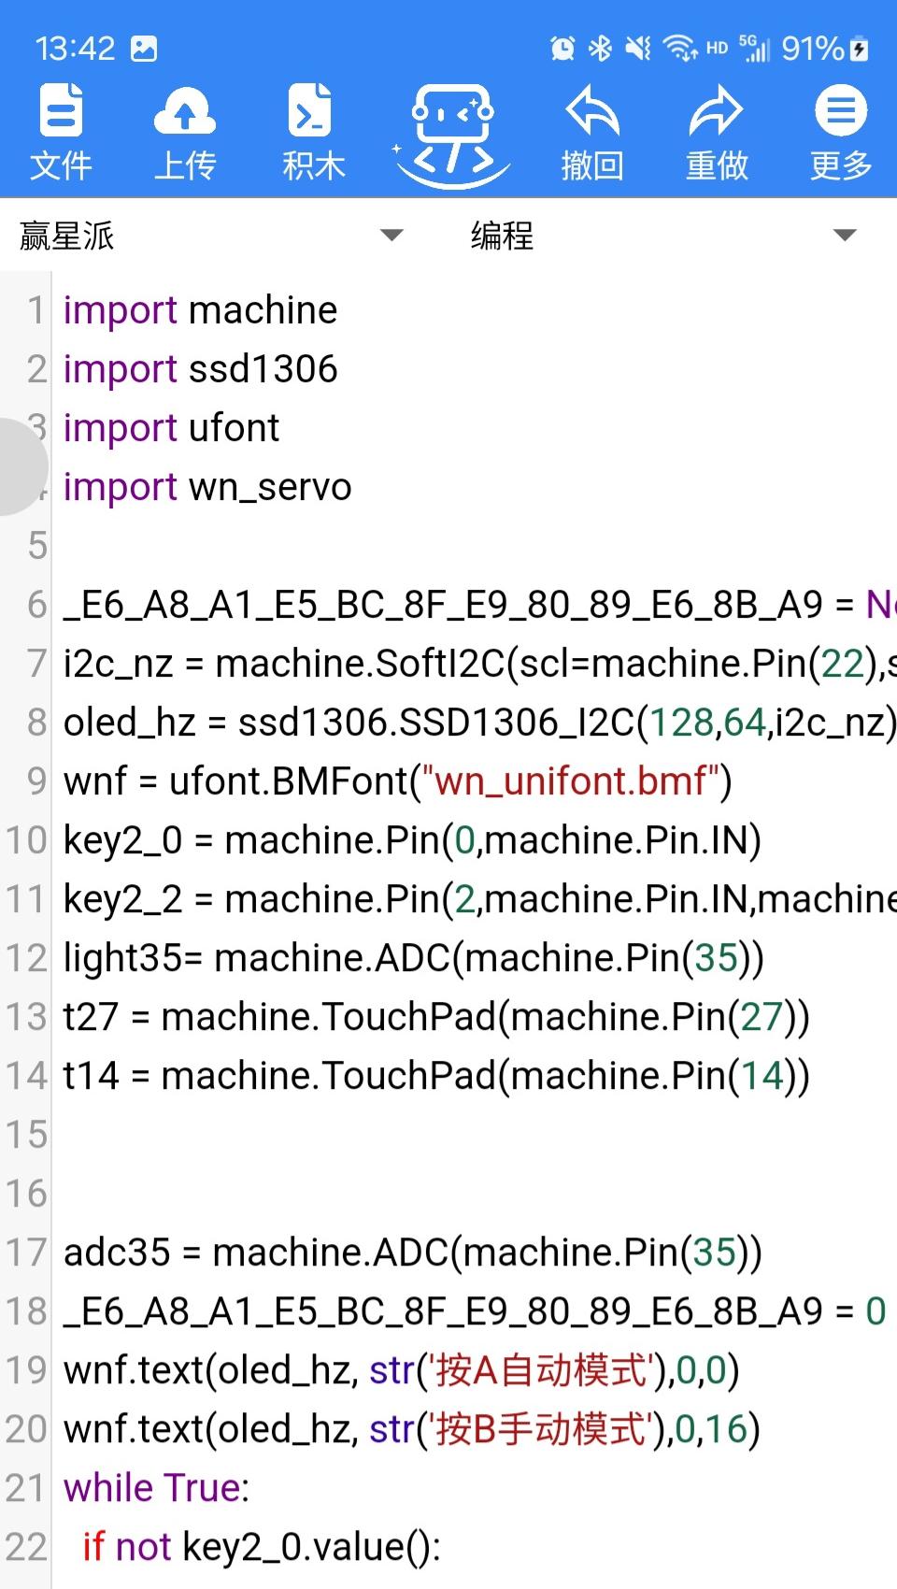Tap the gray floating side handle

21,466
